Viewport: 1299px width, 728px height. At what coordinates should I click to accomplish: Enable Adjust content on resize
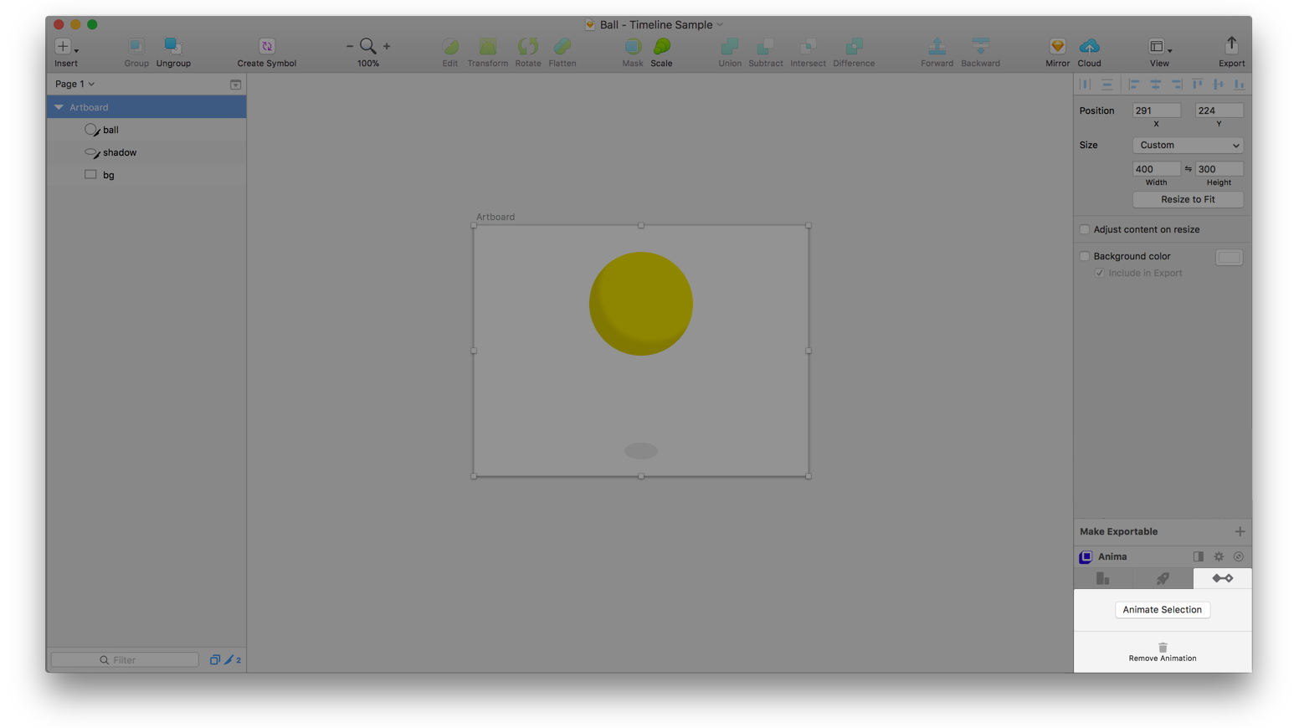[x=1085, y=228]
